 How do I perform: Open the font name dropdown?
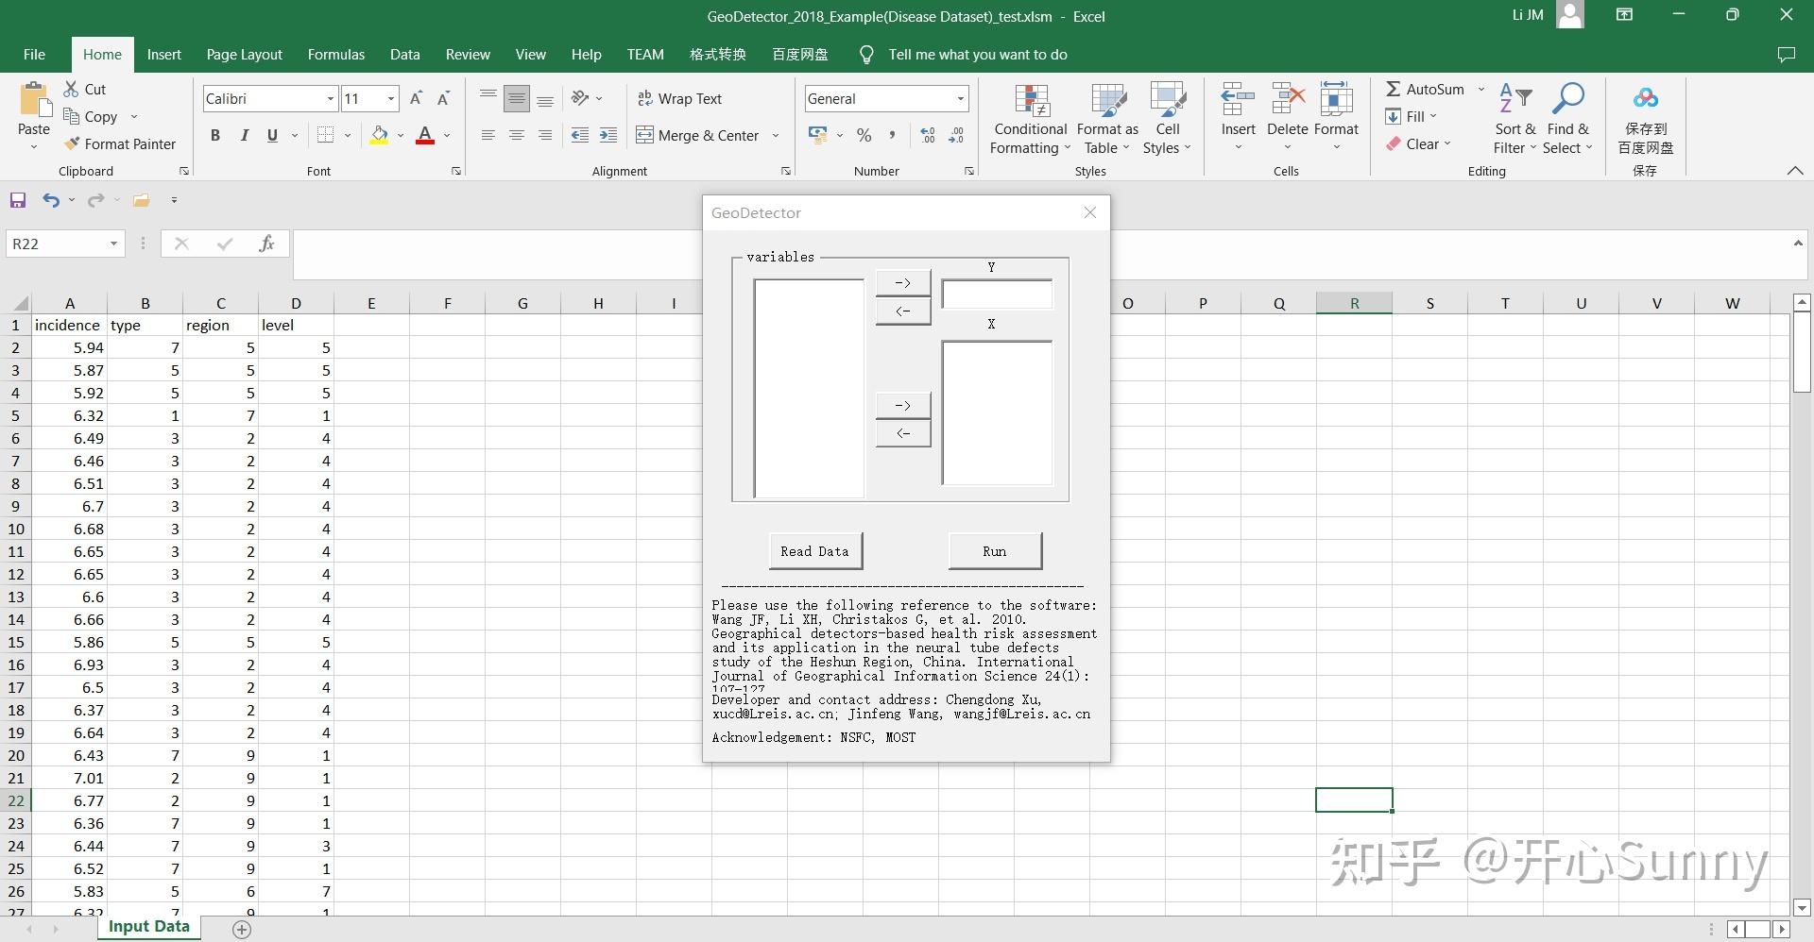331,98
